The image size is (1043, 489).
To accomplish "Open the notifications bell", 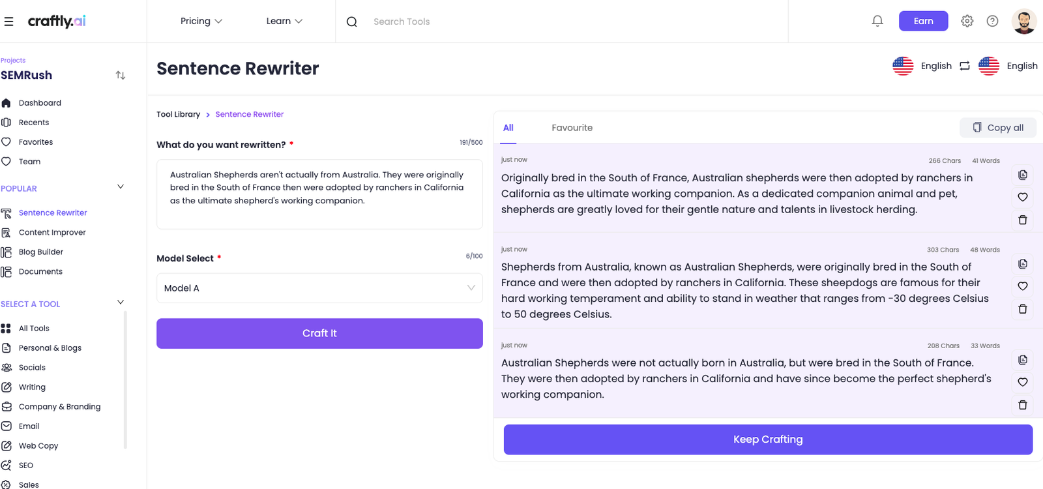I will (877, 20).
